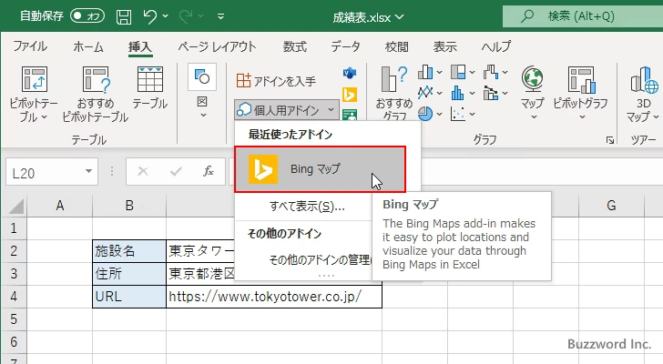Select column B header
This screenshot has width=663, height=364.
click(129, 206)
